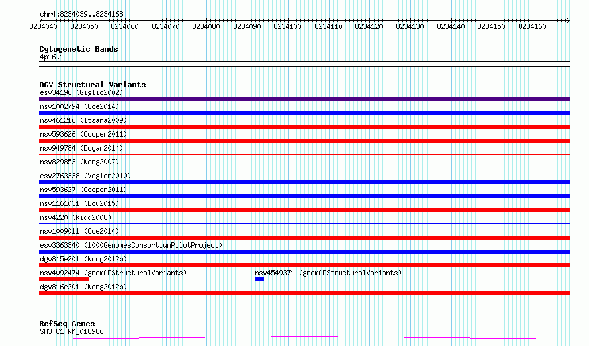Click ruler position 8234160
Image resolution: width=589 pixels, height=346 pixels.
point(532,26)
